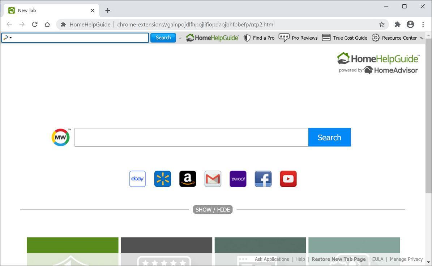432x266 pixels.
Task: Collapse toolbar with left double chevron
Action: point(180,38)
